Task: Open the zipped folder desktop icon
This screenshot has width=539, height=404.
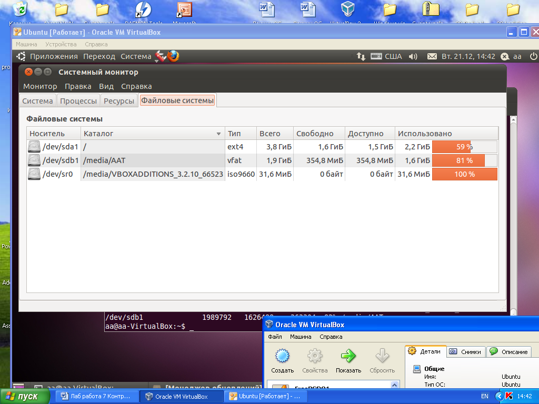Action: pyautogui.click(x=431, y=9)
